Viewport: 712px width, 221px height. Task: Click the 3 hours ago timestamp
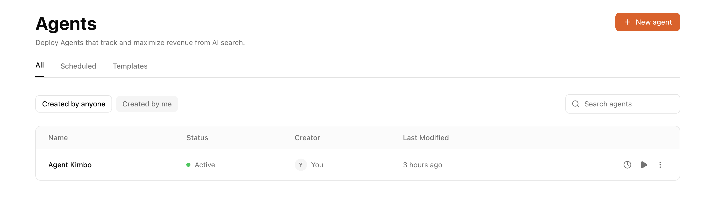click(422, 165)
